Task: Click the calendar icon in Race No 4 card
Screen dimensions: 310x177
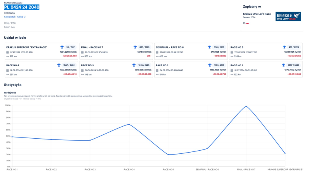Action: [8, 70]
